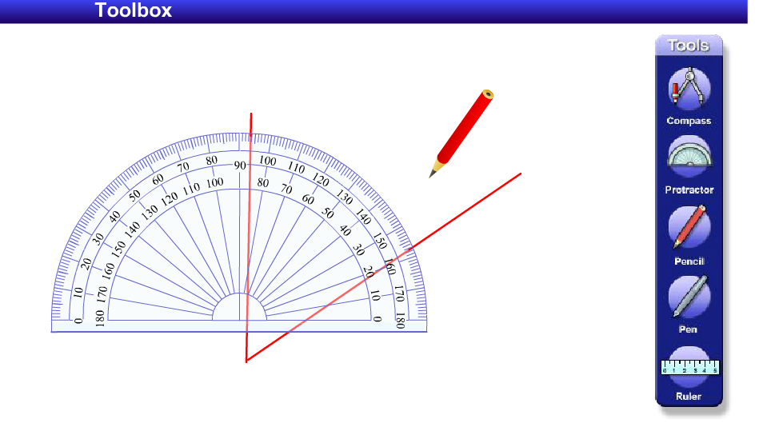
Task: Click the Toolbox title text
Action: 134,10
